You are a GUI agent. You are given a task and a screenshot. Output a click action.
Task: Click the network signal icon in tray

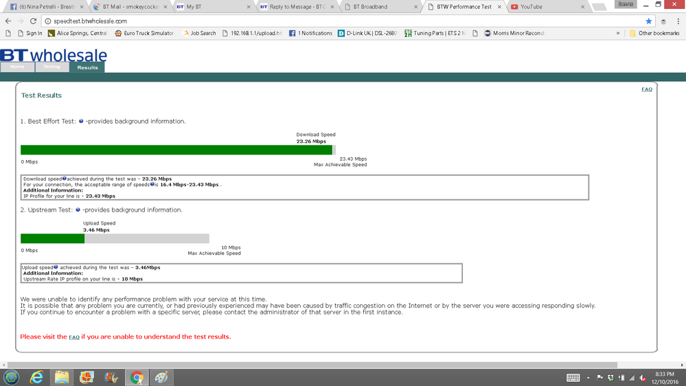pos(632,378)
